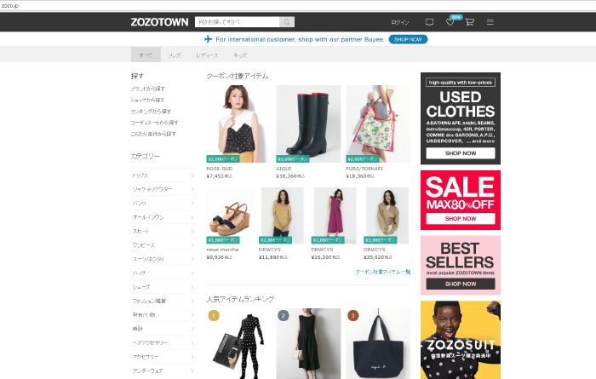The width and height of the screenshot is (596, 379).
Task: Click coupon badge on ROSE BUD item
Action: tap(223, 159)
